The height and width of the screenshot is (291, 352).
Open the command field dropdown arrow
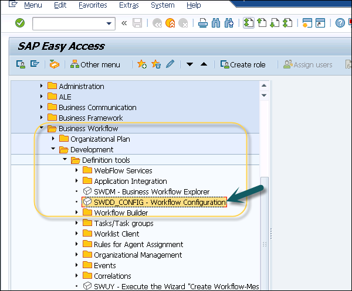[109, 23]
